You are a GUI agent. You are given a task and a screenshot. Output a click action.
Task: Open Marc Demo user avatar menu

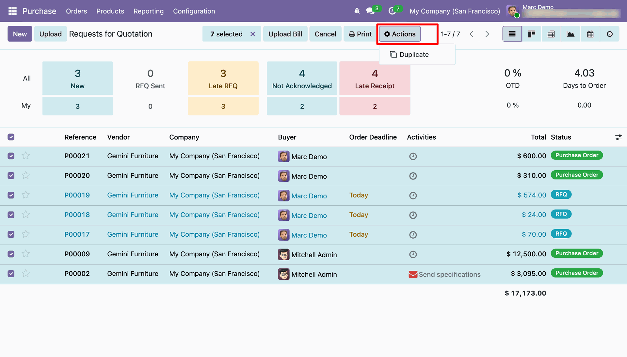pos(512,11)
